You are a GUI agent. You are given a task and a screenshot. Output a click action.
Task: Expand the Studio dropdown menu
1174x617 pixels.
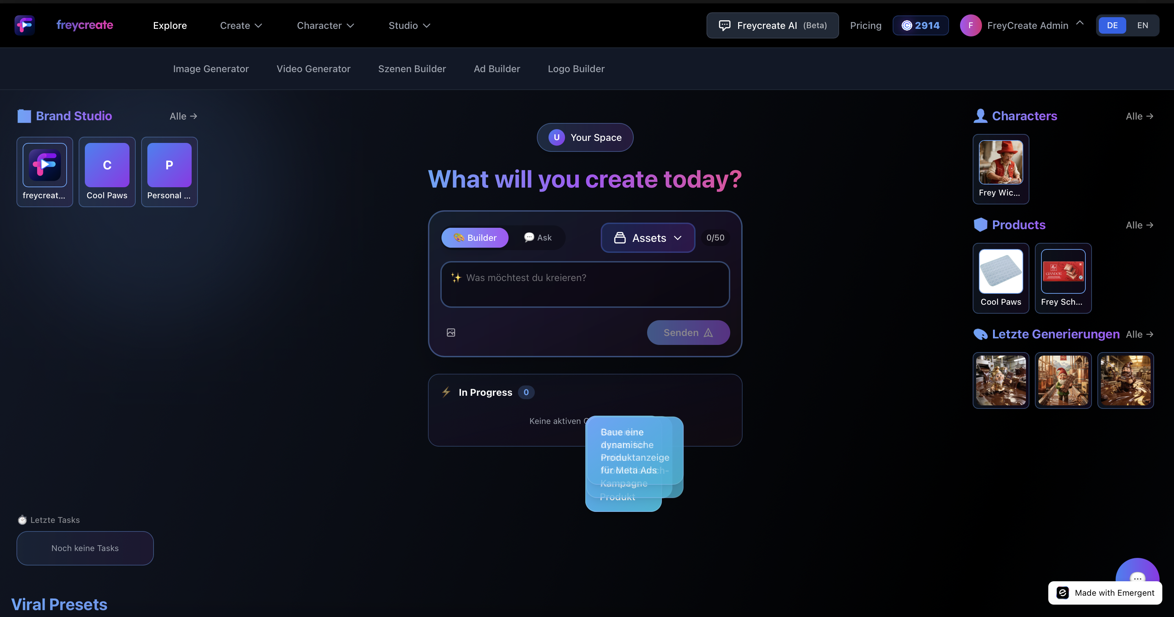tap(409, 25)
